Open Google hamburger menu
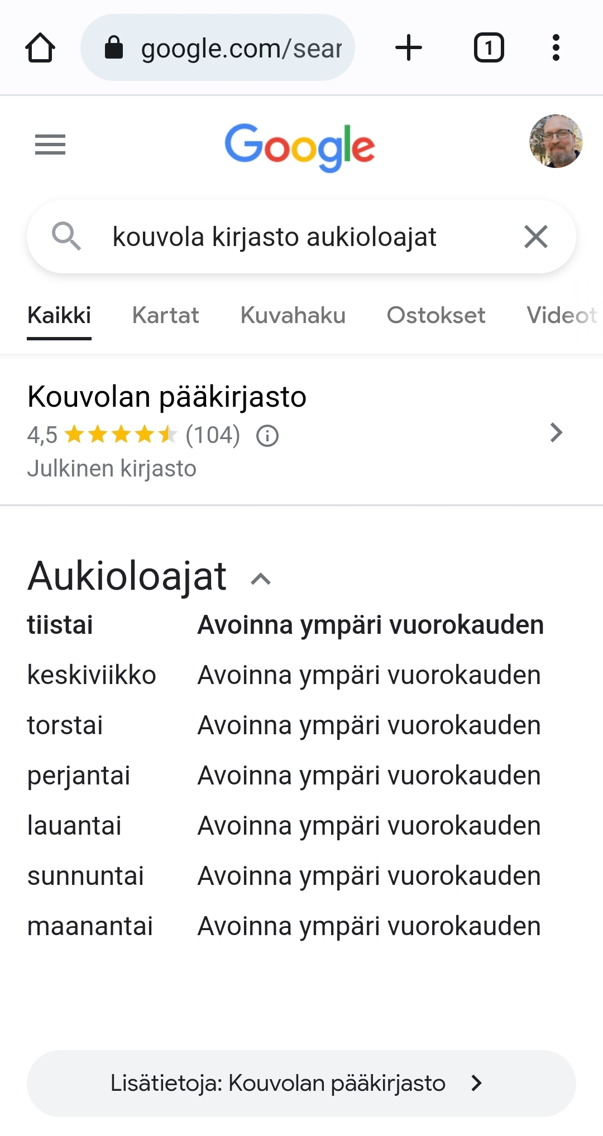Image resolution: width=603 pixels, height=1136 pixels. tap(50, 145)
